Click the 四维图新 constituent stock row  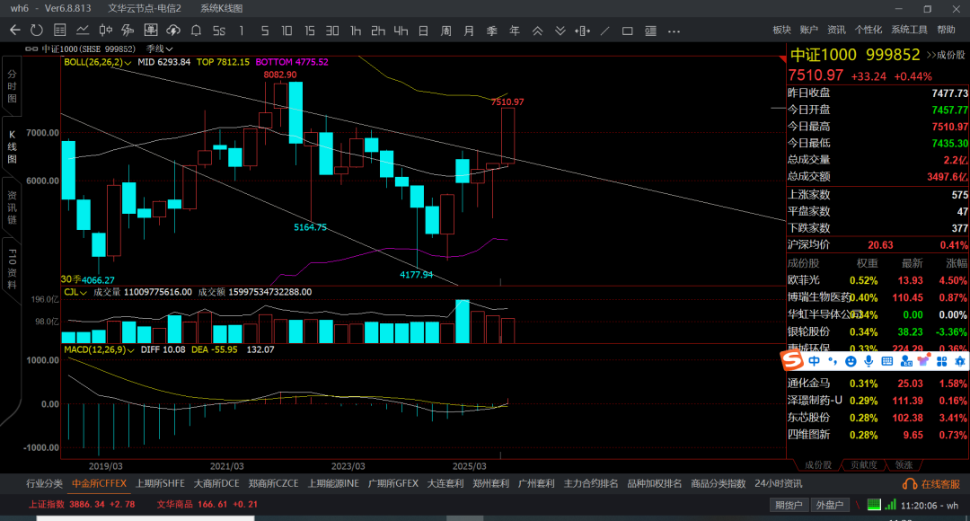tap(877, 435)
